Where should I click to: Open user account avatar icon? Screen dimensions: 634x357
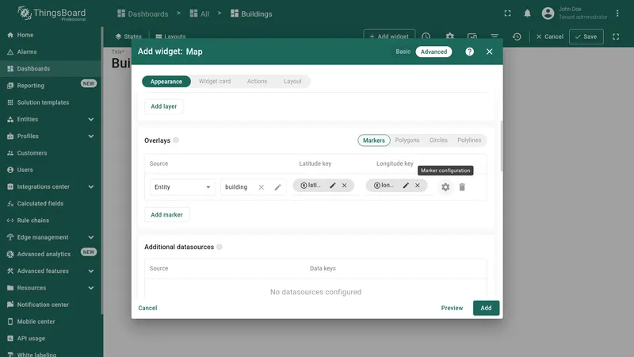click(x=548, y=13)
